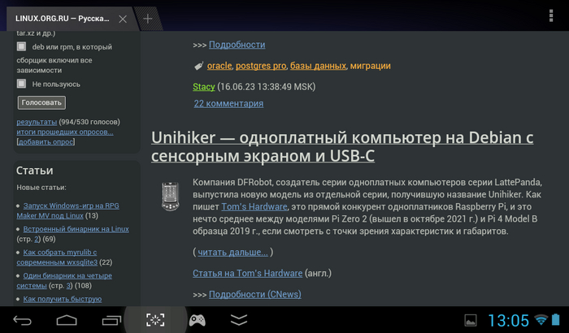Open the 'postgres pro' tag
The width and height of the screenshot is (569, 333).
click(261, 66)
